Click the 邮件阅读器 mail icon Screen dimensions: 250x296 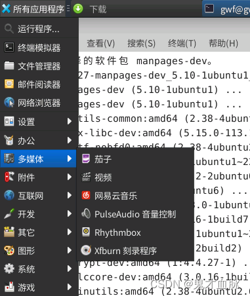click(9, 84)
